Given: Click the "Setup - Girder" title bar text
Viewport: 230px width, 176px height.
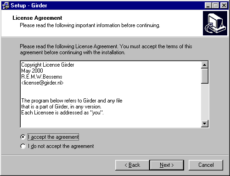Looking at the screenshot, I should coord(29,6).
